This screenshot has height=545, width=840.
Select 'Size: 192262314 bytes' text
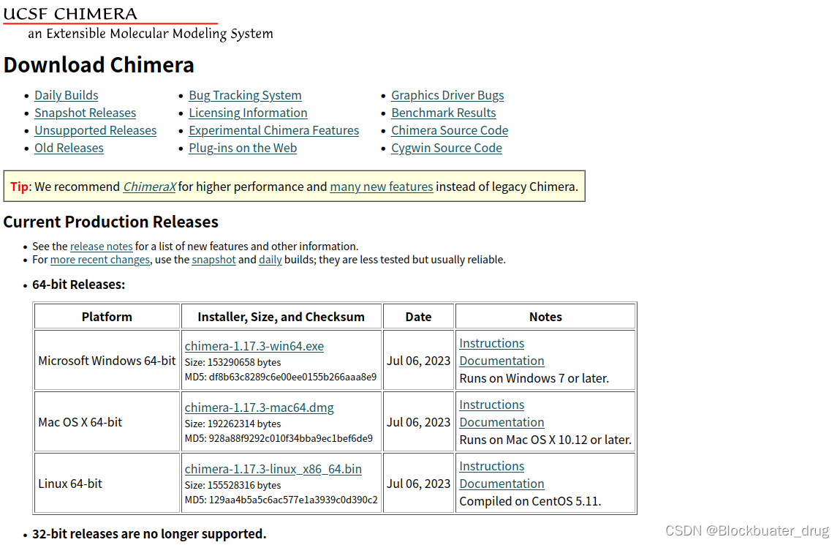pyautogui.click(x=233, y=424)
